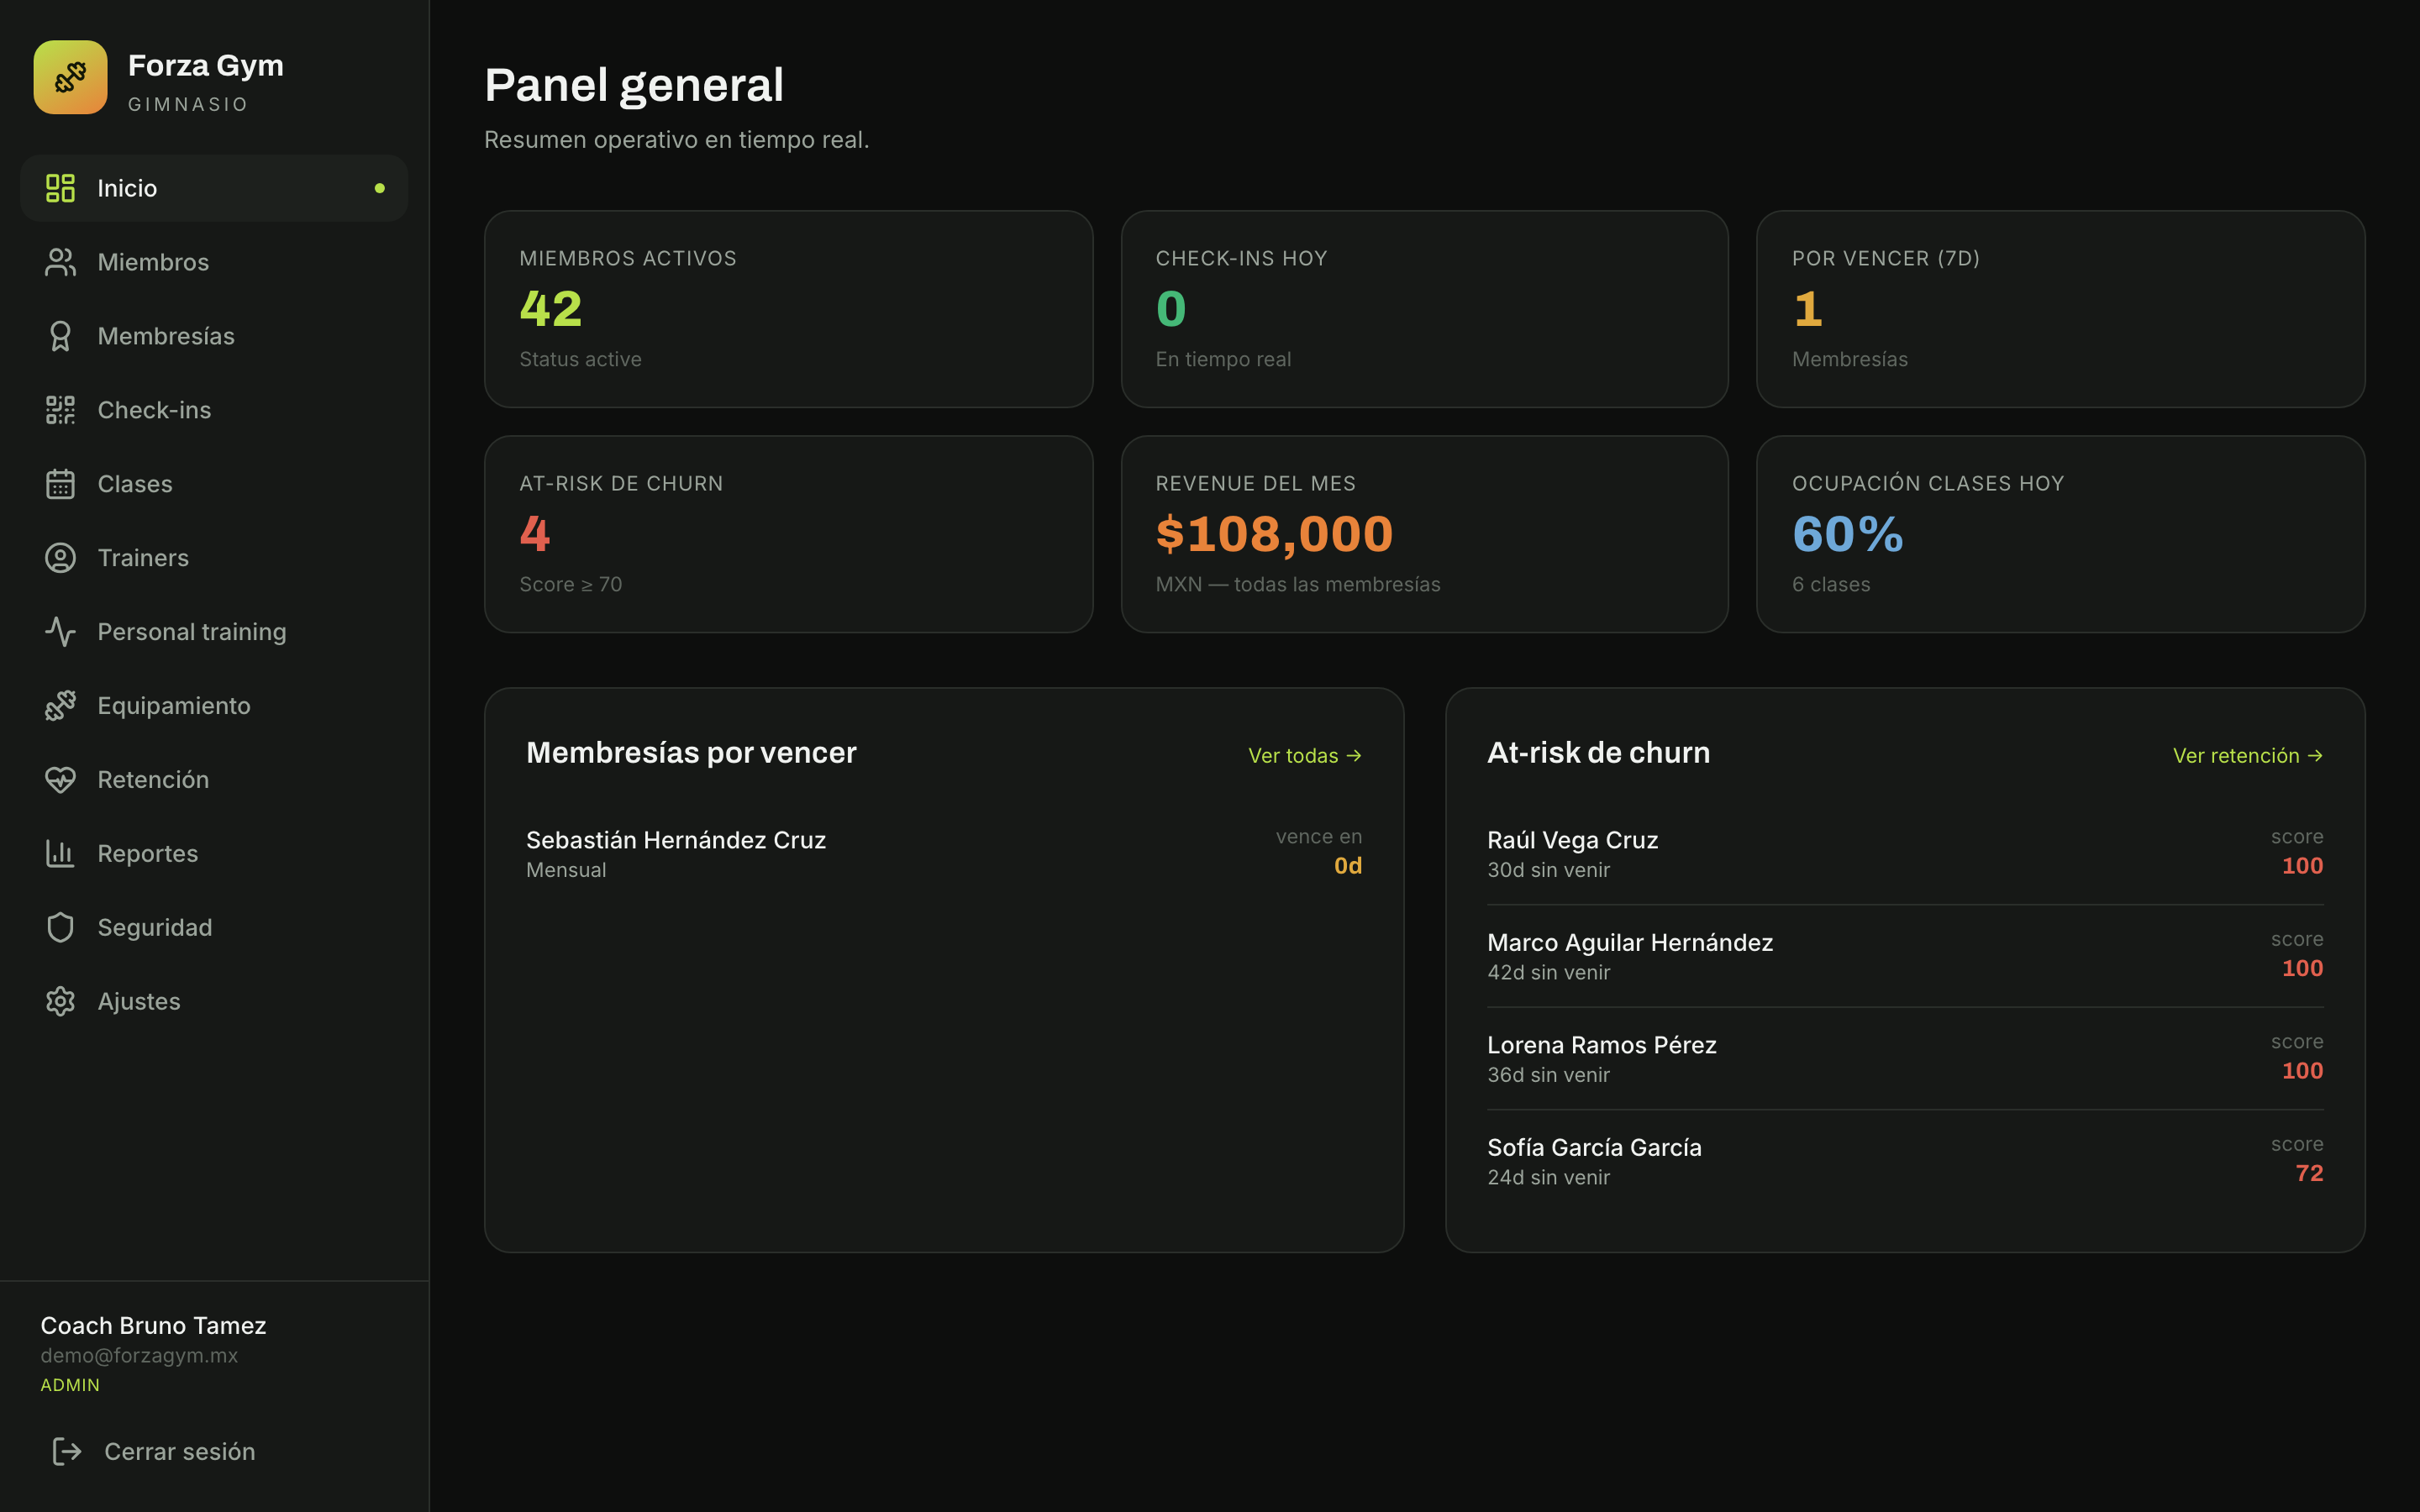Click Cerrar sesión to log out

[x=154, y=1452]
